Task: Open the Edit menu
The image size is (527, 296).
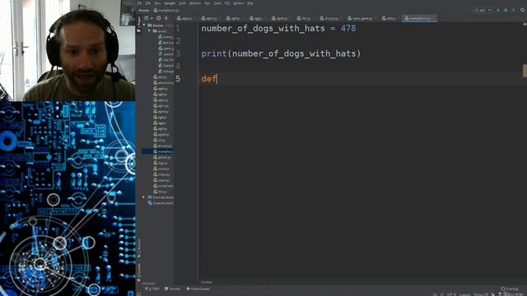Action: tap(148, 3)
